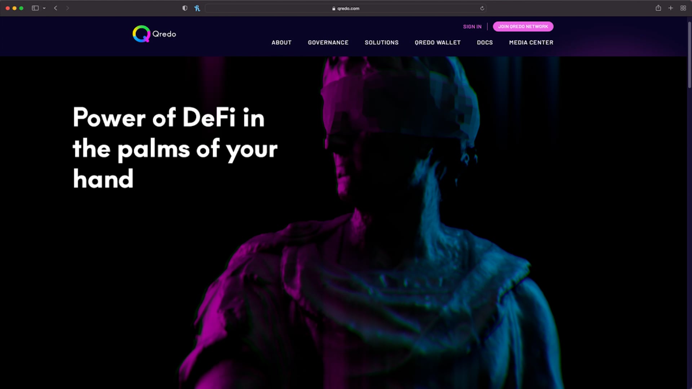
Task: Open the Docs link
Action: click(x=485, y=43)
